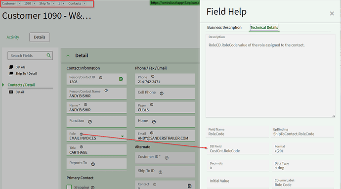Open the Role dropdown arrow
This screenshot has height=189, width=341.
(x=123, y=136)
